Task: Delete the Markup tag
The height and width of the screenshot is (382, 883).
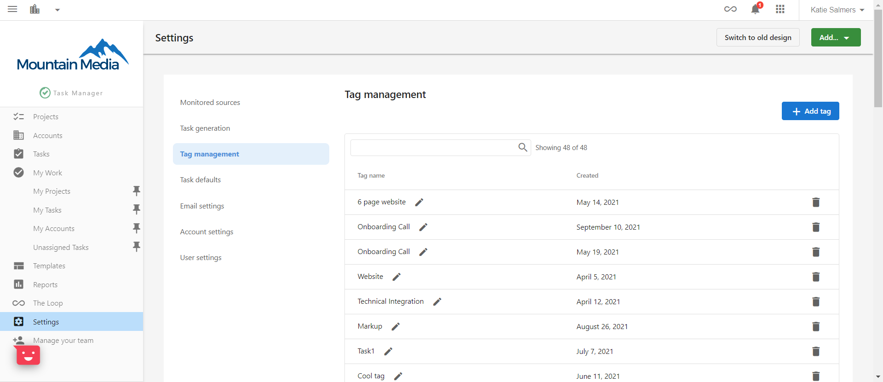Action: [x=816, y=326]
